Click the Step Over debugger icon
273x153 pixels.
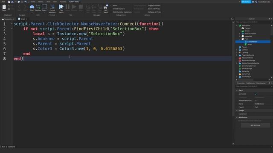point(94,7)
